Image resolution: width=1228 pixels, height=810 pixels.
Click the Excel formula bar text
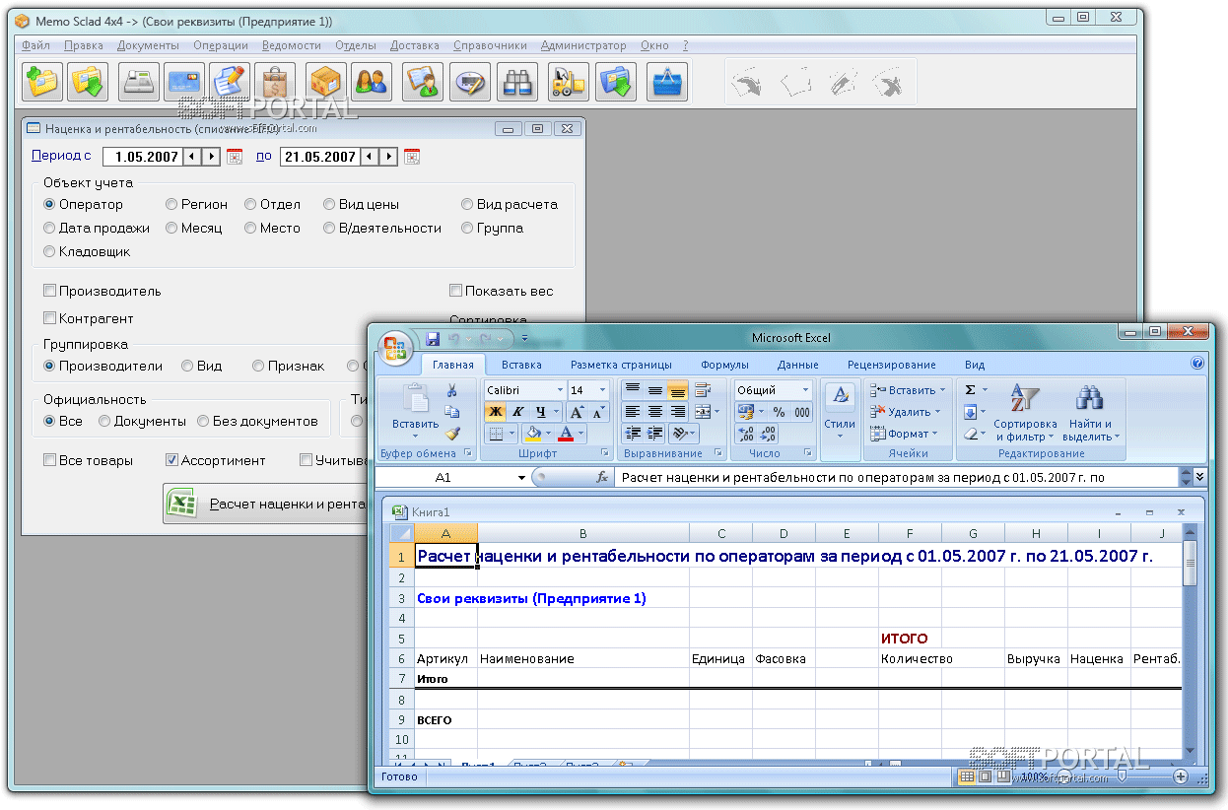tap(896, 477)
